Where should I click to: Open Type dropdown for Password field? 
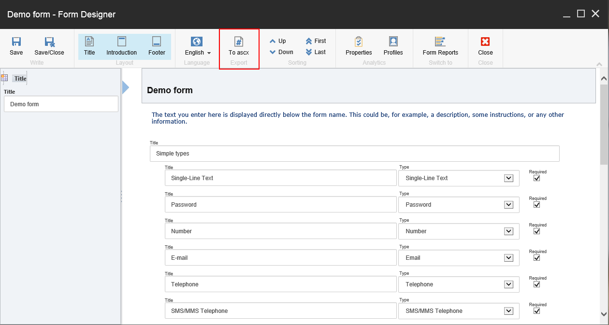pos(508,205)
